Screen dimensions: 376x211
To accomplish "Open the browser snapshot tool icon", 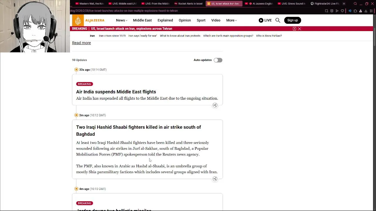I will tap(326, 11).
